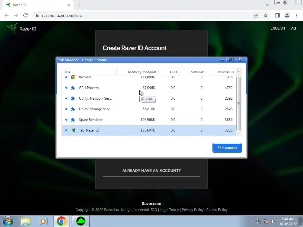Image resolution: width=303 pixels, height=227 pixels.
Task: Click the Task Manager vertical scrollbar thumb
Action: pyautogui.click(x=239, y=104)
